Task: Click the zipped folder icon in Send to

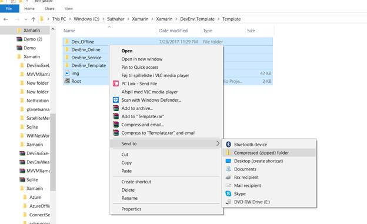Action: pos(228,153)
